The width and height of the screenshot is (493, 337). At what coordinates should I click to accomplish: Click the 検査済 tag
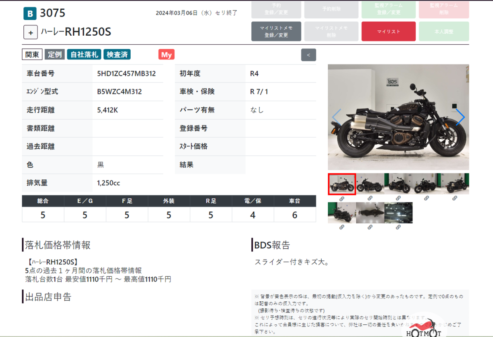(117, 55)
